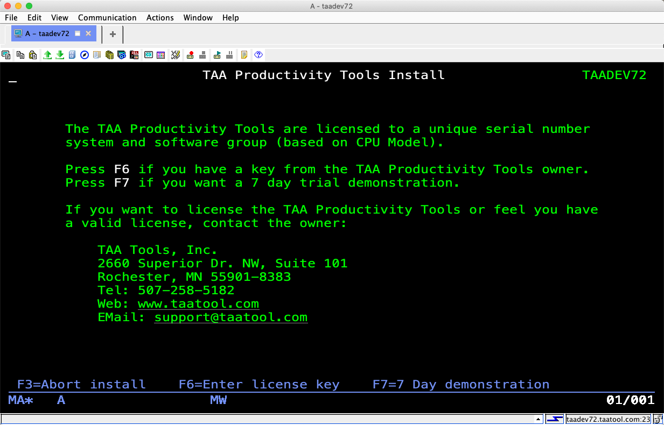Open the yellow notepad toolbar icon
664x425 pixels.
(244, 55)
